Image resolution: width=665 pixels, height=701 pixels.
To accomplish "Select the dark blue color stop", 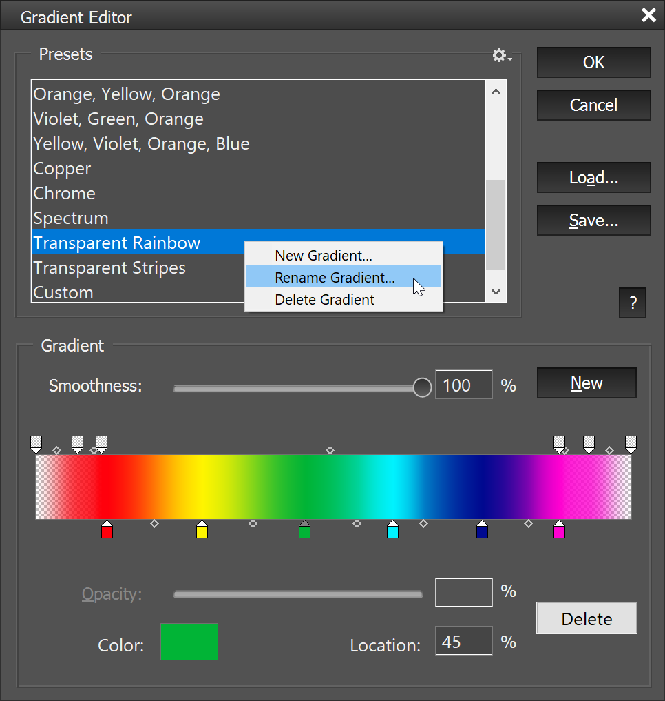I will [x=482, y=530].
